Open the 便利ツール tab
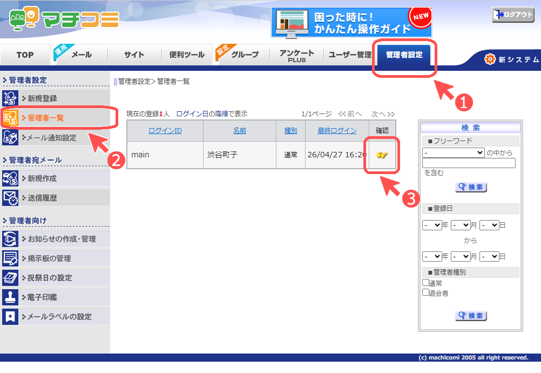 tap(187, 55)
